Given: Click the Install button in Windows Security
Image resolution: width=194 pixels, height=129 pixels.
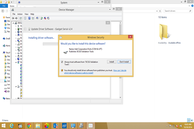Looking at the screenshot, I should coord(112,62).
